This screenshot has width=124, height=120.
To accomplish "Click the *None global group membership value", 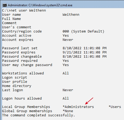I will pyautogui.click(x=68, y=111).
